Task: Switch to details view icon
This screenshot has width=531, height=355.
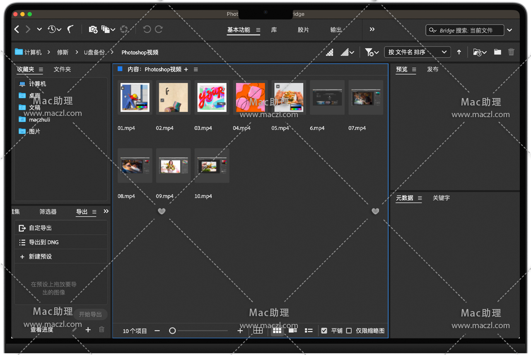Action: 293,331
